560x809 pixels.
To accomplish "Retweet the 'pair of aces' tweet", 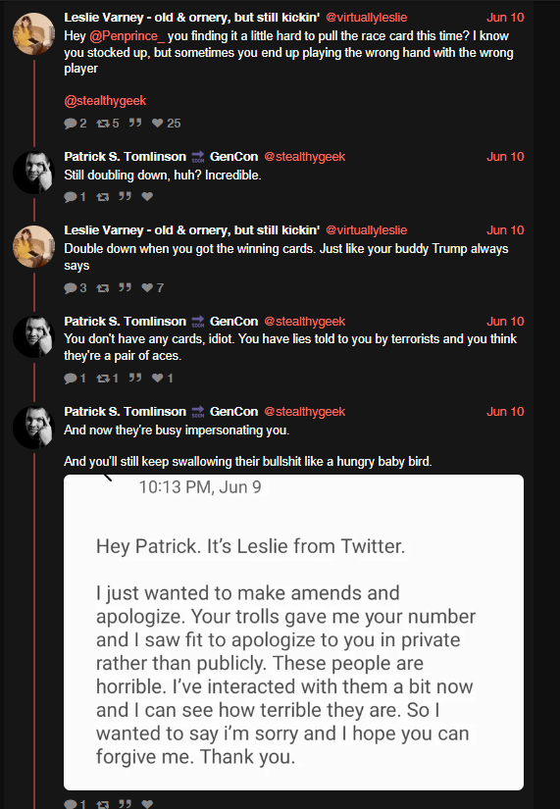I will (x=107, y=379).
